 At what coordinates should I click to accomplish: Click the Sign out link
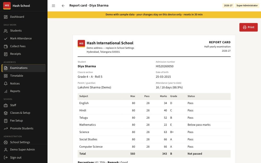tap(24, 158)
